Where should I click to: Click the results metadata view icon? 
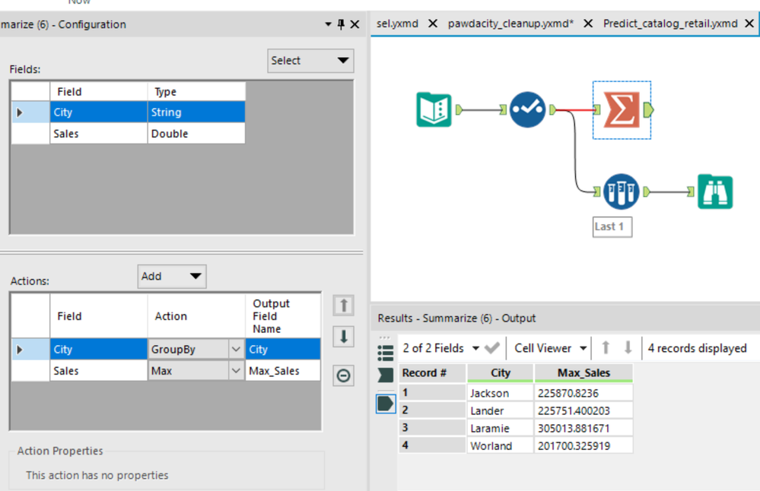[x=386, y=375]
